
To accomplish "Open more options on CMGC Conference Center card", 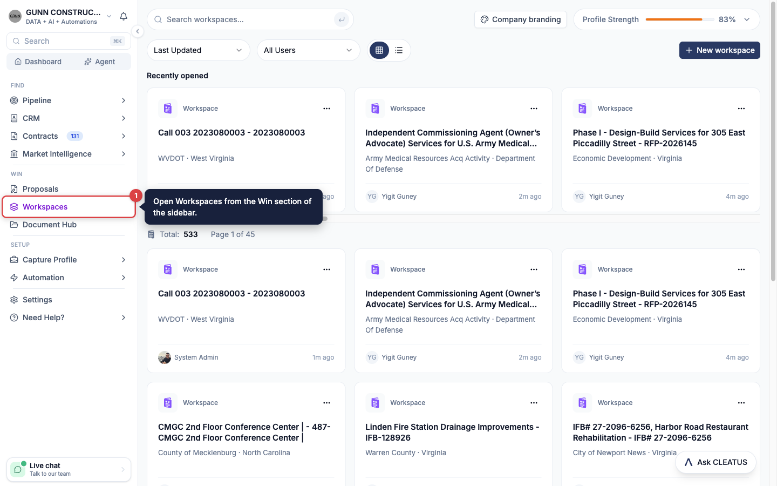I will (x=326, y=403).
